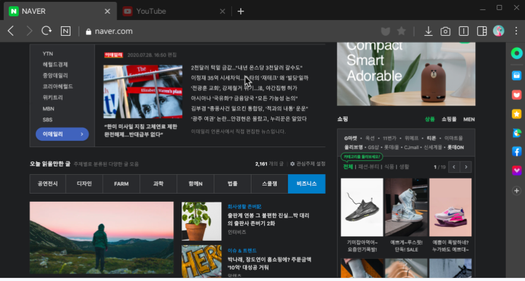This screenshot has width=525, height=281.
Task: Go to next shopping page arrow
Action: coord(466,167)
